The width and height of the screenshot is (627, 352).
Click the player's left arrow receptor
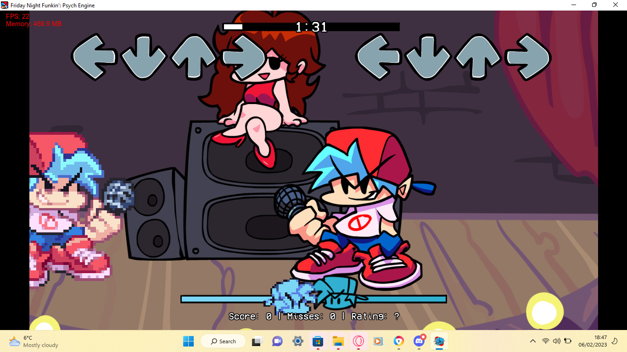tap(378, 57)
